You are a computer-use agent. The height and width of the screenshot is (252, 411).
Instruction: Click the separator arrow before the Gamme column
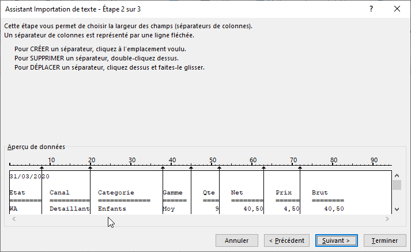click(x=163, y=168)
